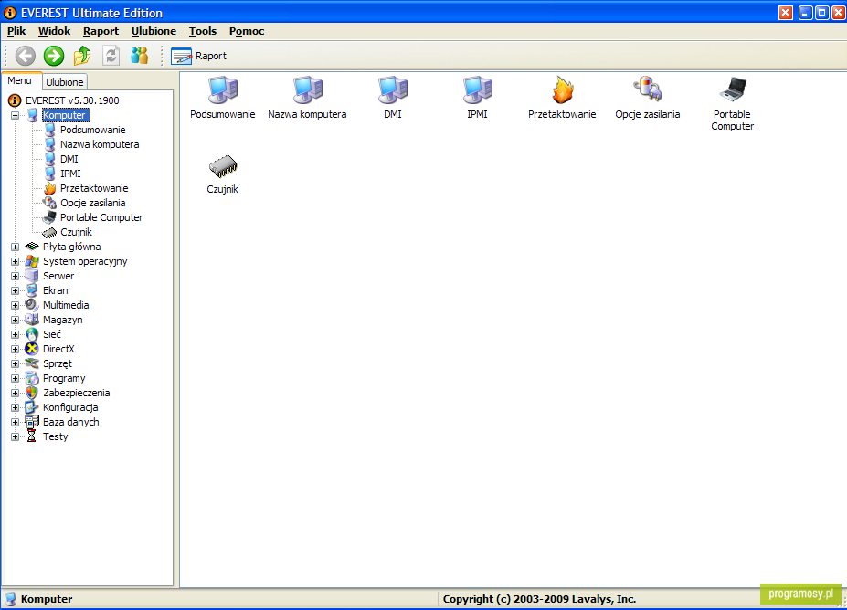Switch to the Menu tab
The height and width of the screenshot is (610, 847).
(20, 80)
